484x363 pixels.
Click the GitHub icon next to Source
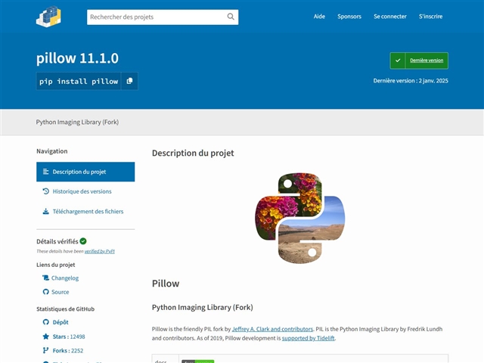click(x=45, y=292)
